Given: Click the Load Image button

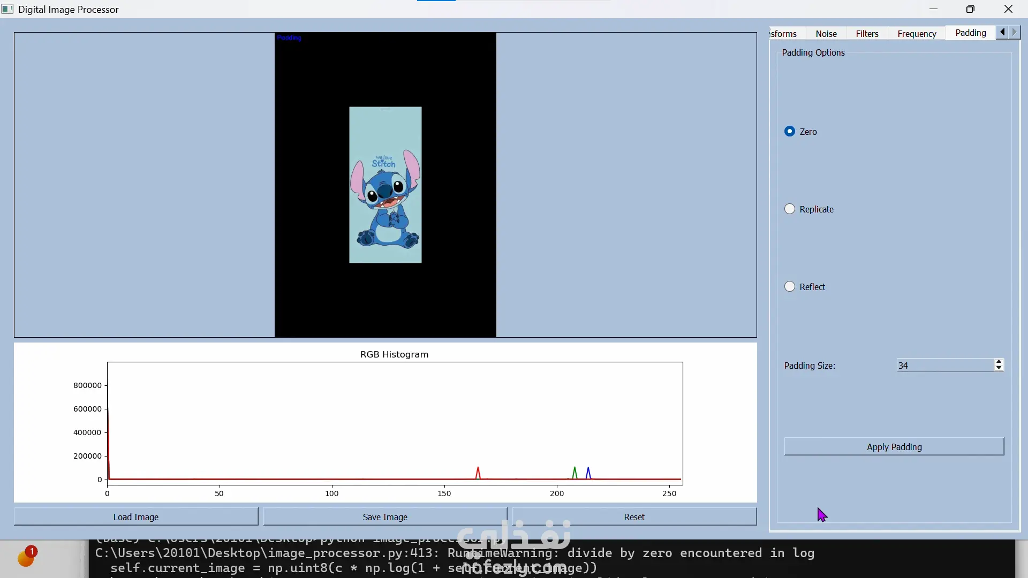Looking at the screenshot, I should point(136,517).
